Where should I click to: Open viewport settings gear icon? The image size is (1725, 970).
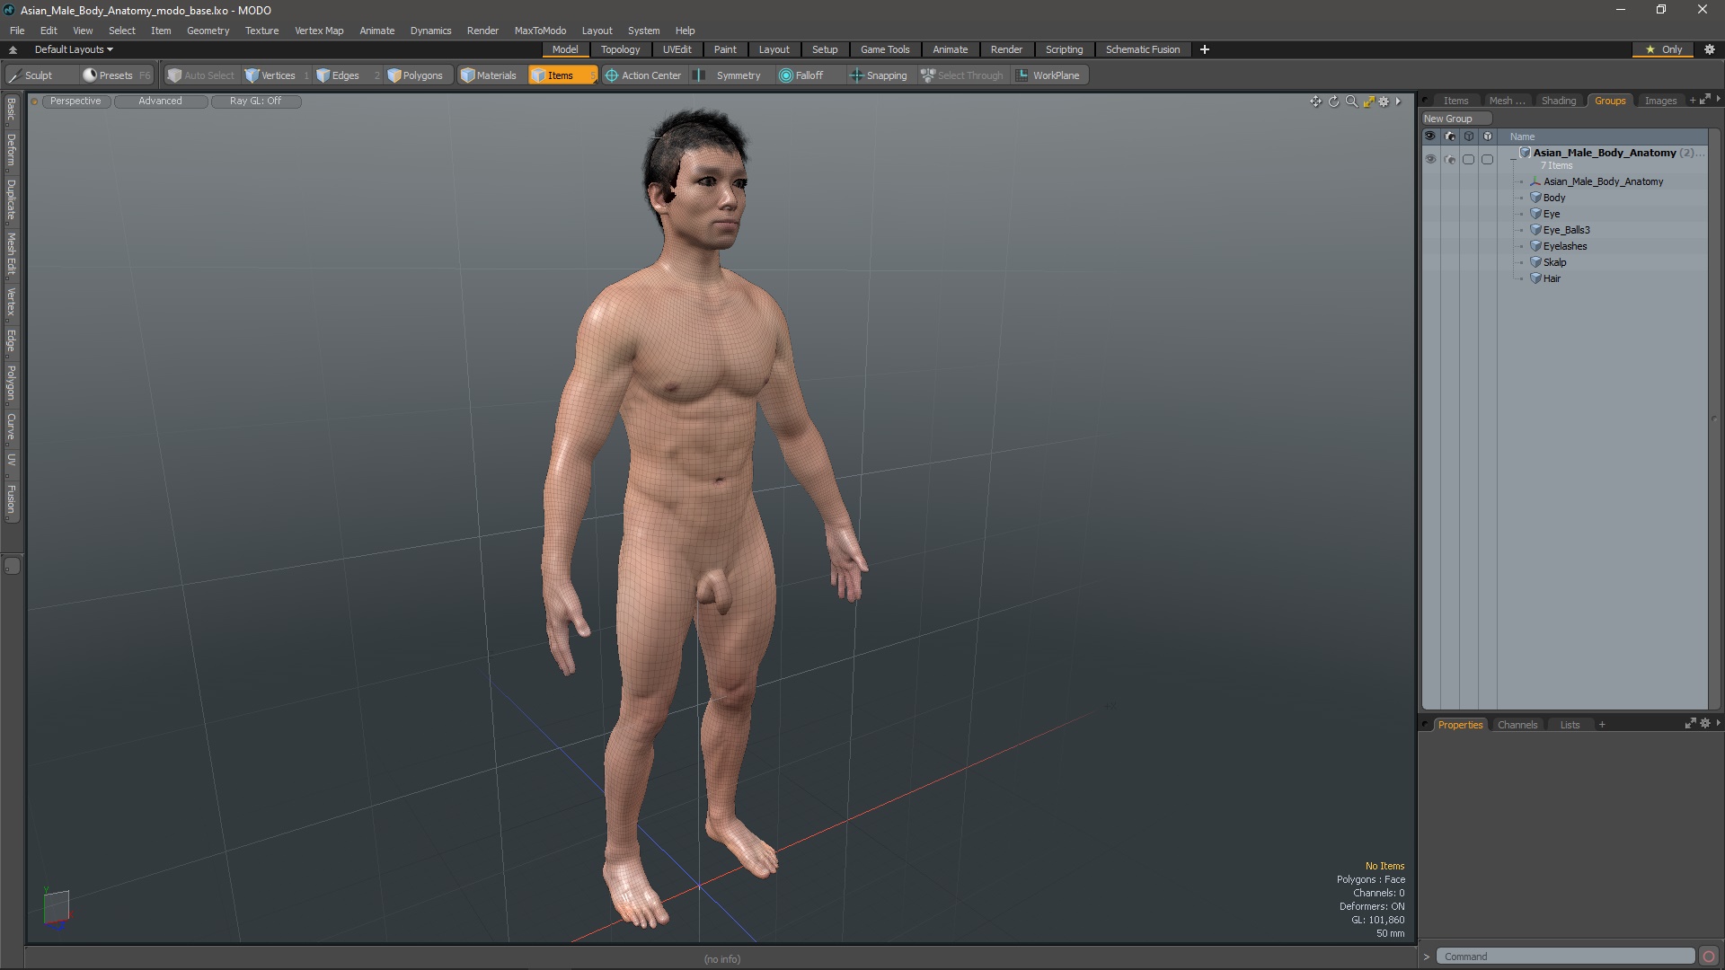click(1384, 101)
